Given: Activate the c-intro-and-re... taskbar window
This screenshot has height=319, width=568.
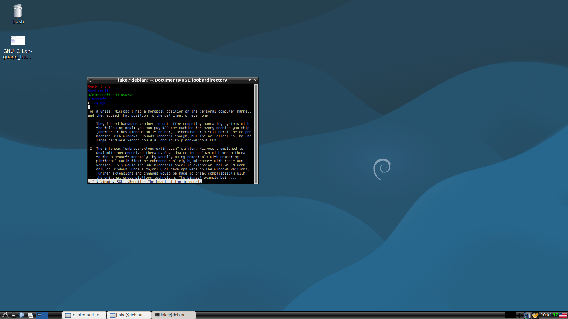Looking at the screenshot, I should [84, 315].
